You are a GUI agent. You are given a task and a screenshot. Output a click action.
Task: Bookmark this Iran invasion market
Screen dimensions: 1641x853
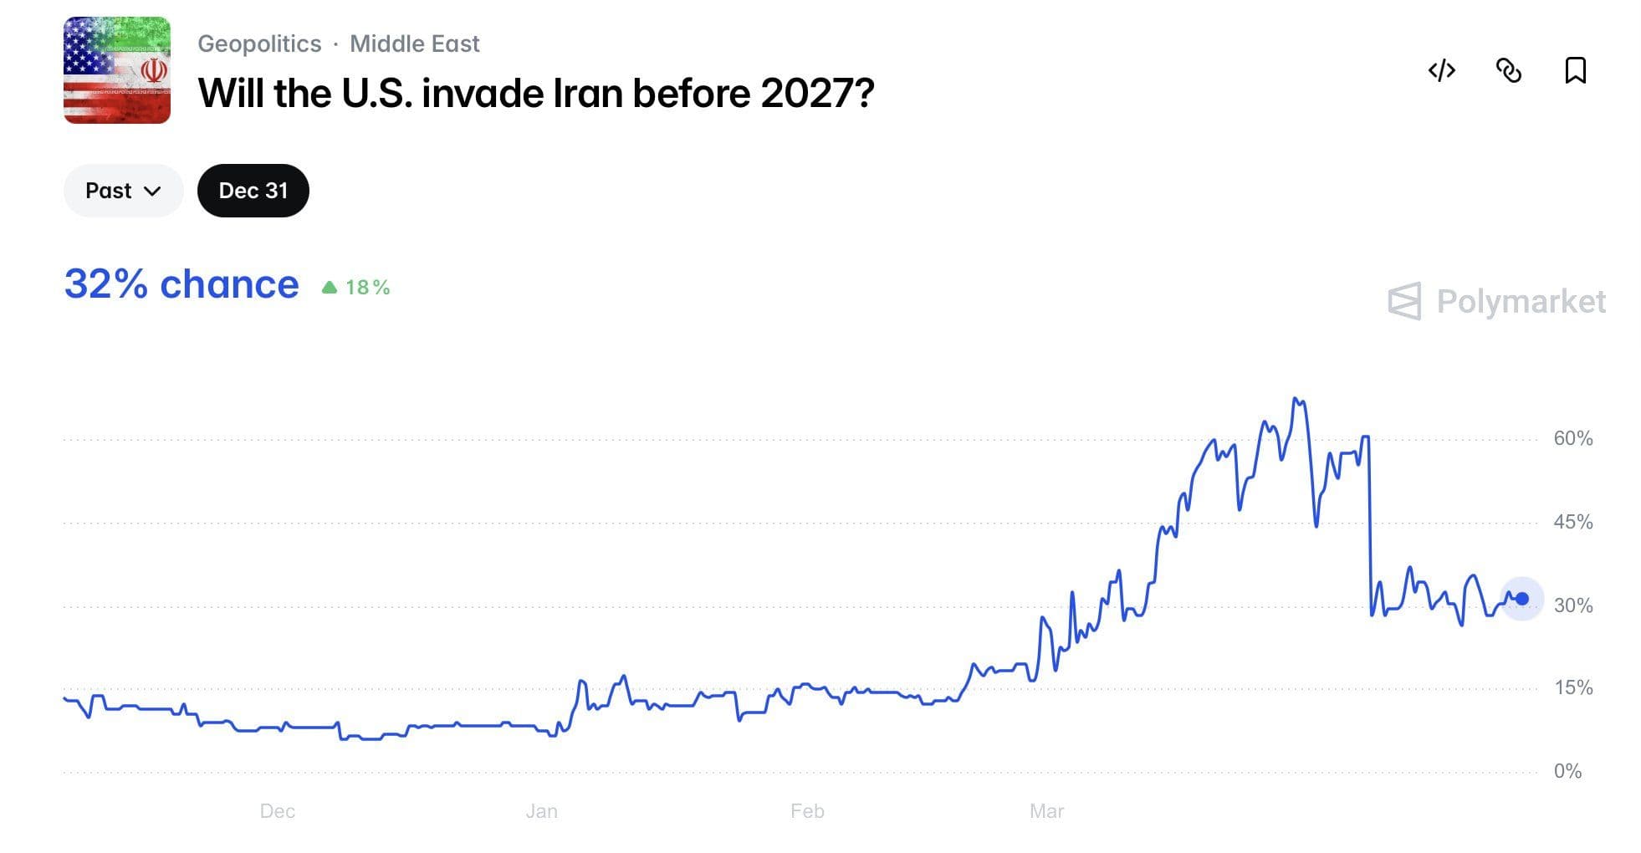(1576, 71)
